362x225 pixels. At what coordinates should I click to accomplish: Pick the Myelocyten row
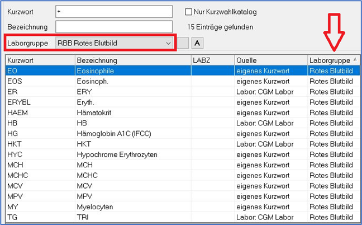[183, 207]
